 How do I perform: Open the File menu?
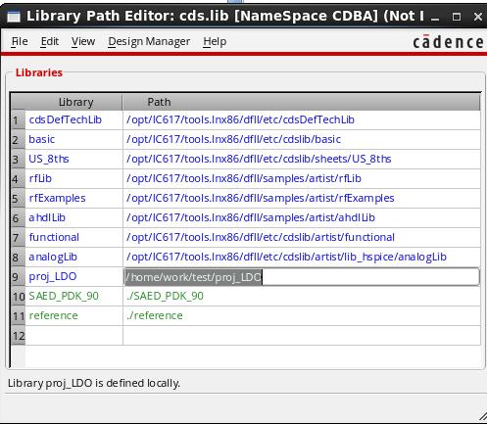coord(20,41)
